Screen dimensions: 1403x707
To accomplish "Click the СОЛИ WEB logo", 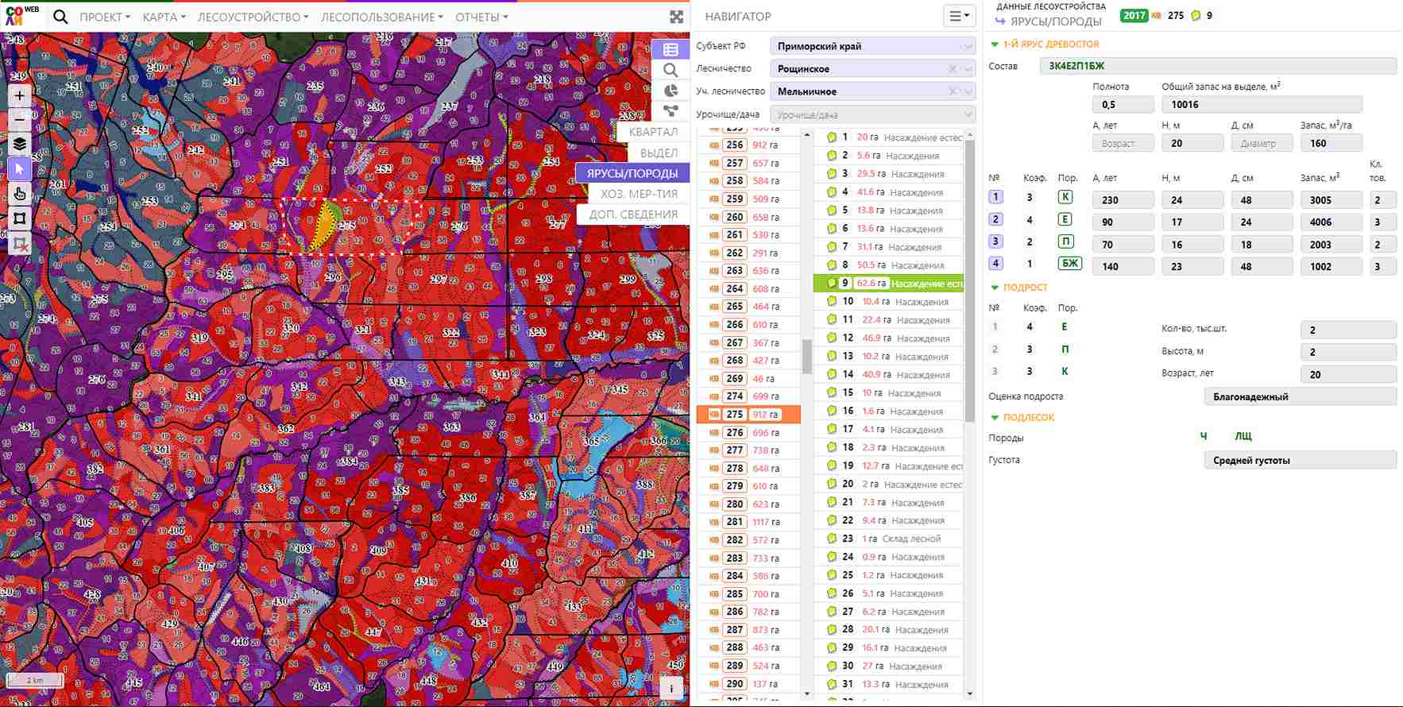I will coord(21,15).
